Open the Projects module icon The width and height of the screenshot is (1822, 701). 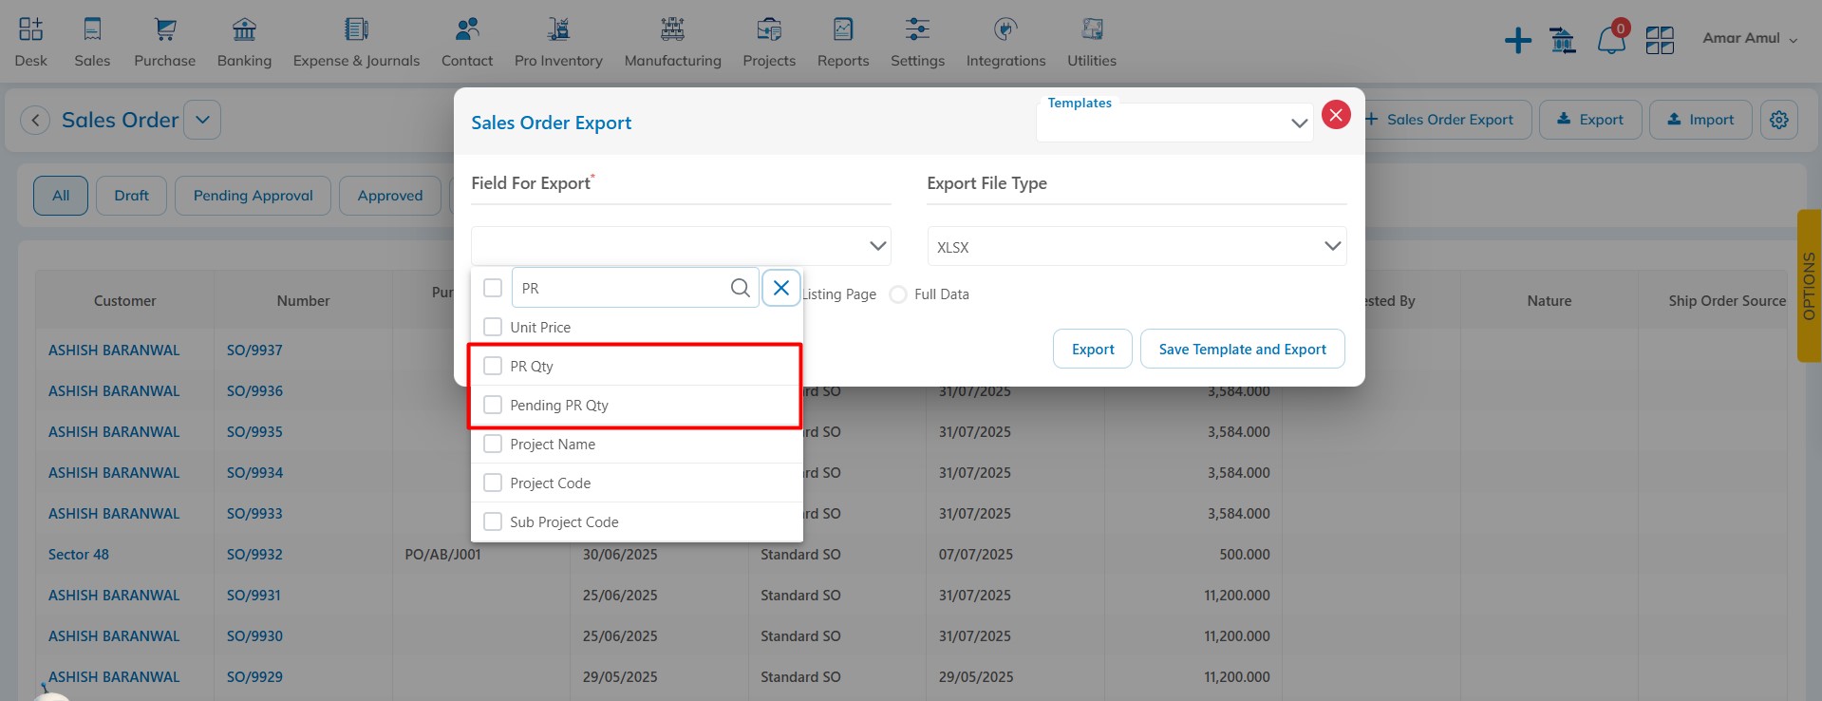click(x=769, y=29)
